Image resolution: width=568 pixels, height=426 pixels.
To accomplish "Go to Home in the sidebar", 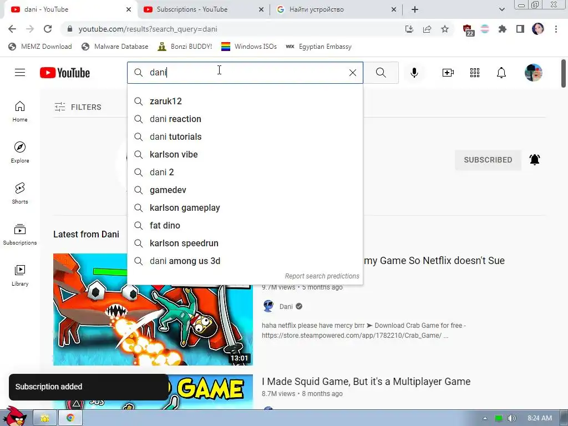I will 20,111.
